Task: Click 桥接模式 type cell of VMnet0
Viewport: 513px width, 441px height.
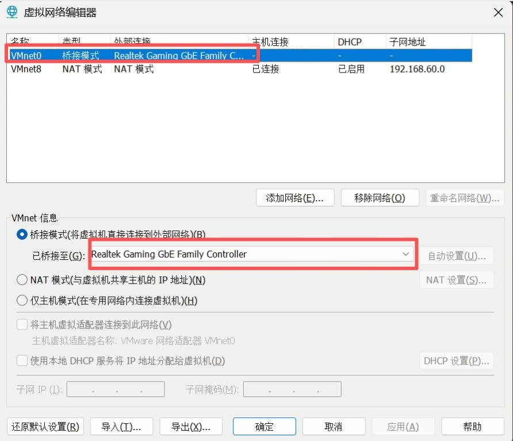Action: coord(81,56)
